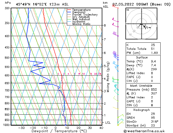Click the Surface Dewp value 7.4

(x=153, y=65)
